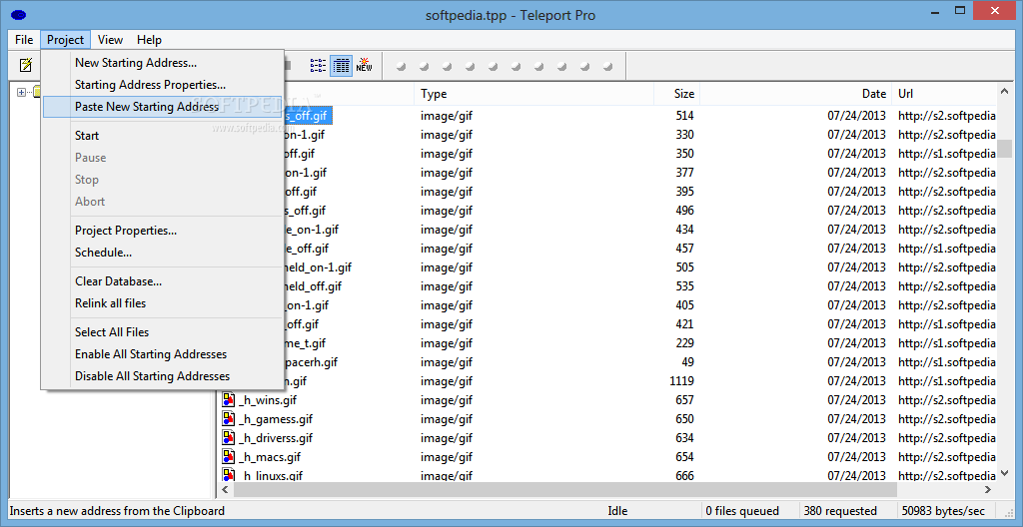Click the Idle status bar entry
This screenshot has width=1023, height=527.
point(617,511)
